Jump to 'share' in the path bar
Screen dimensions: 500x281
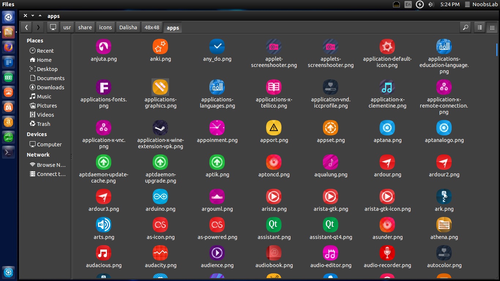coord(85,27)
